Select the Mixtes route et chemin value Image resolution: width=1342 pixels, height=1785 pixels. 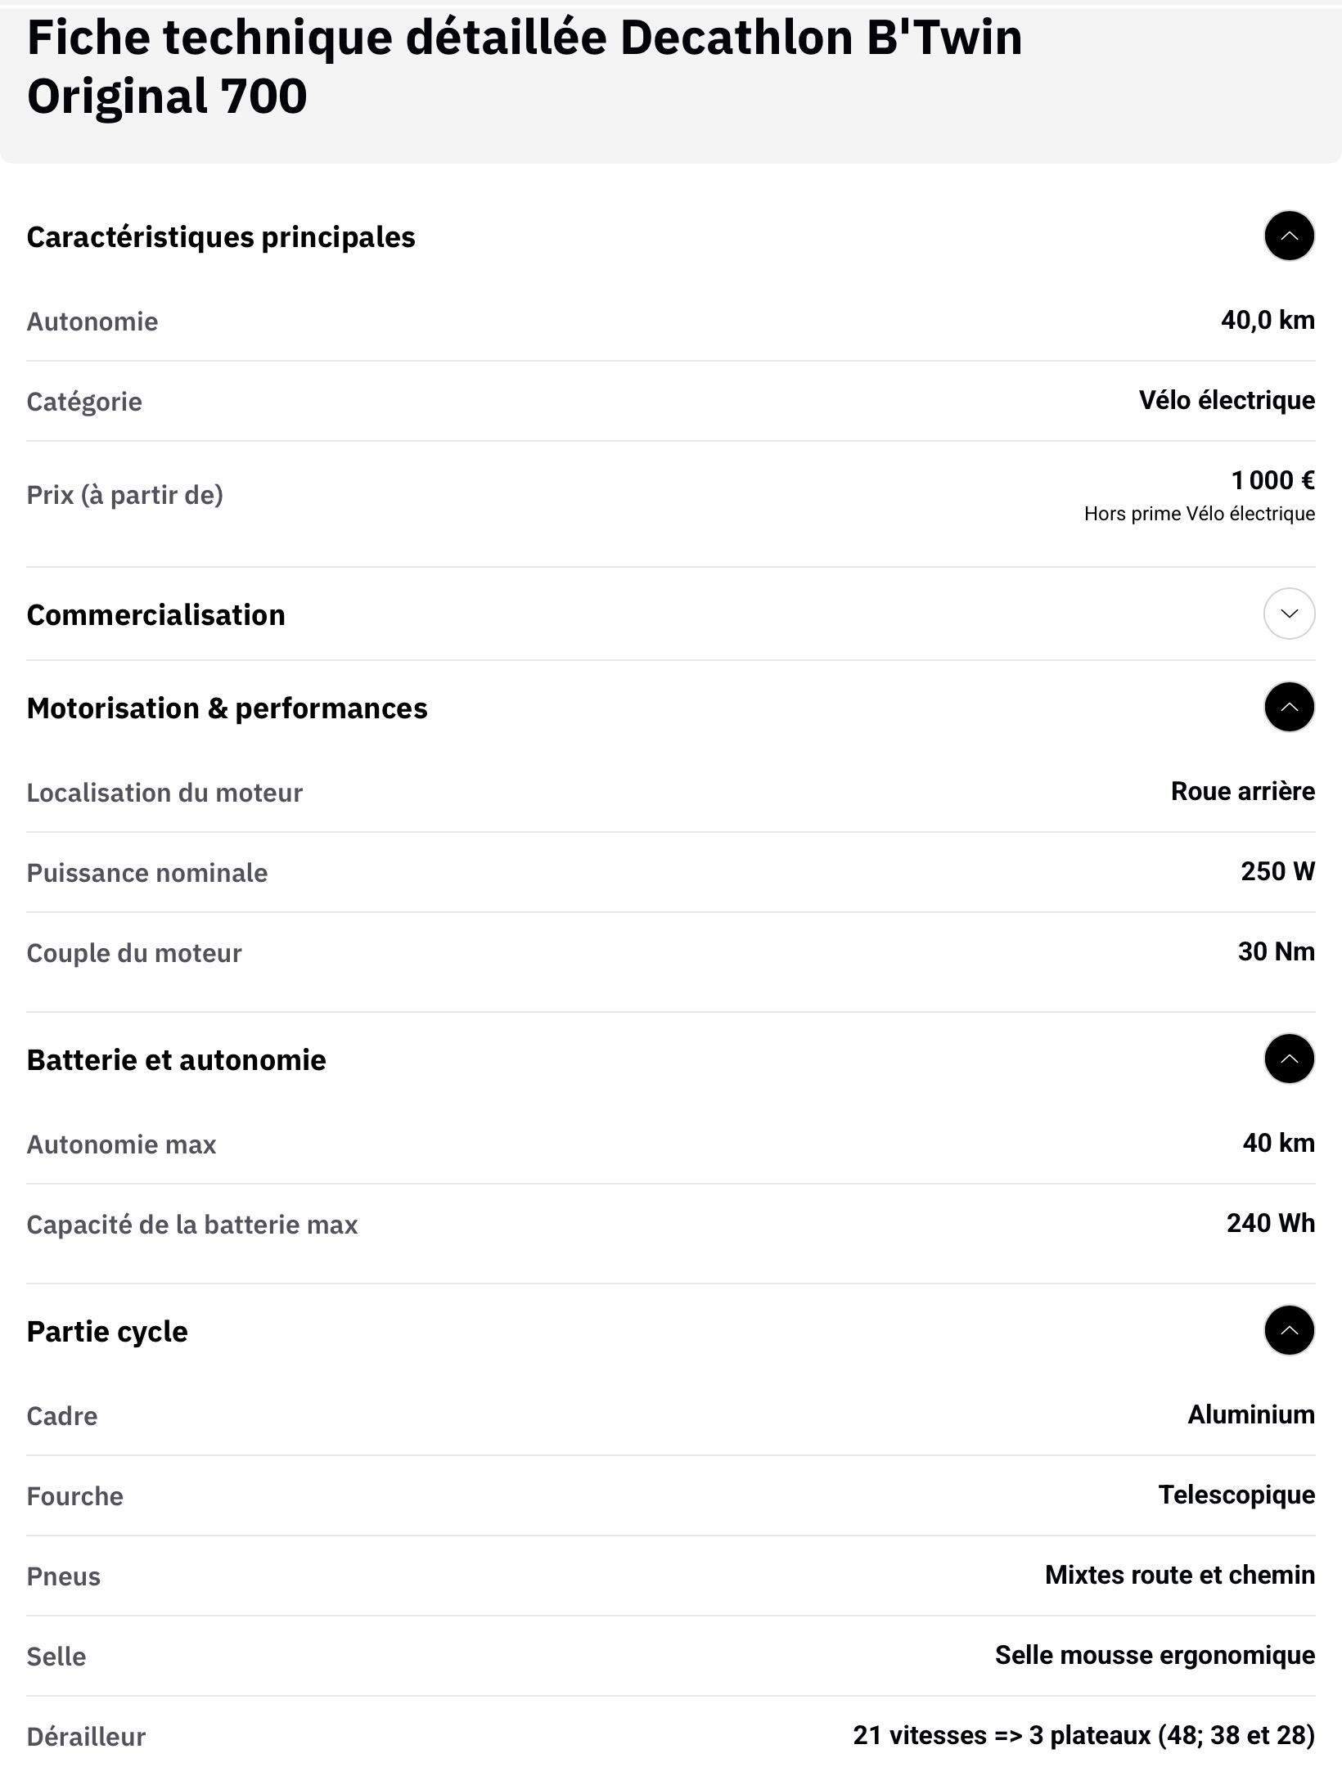pos(1179,1575)
